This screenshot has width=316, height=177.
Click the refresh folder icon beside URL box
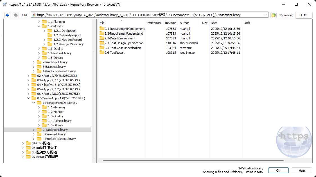tap(274, 15)
